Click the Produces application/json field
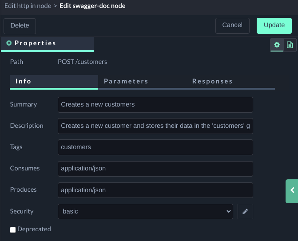Screen dimensions: 298x241 tap(155, 190)
